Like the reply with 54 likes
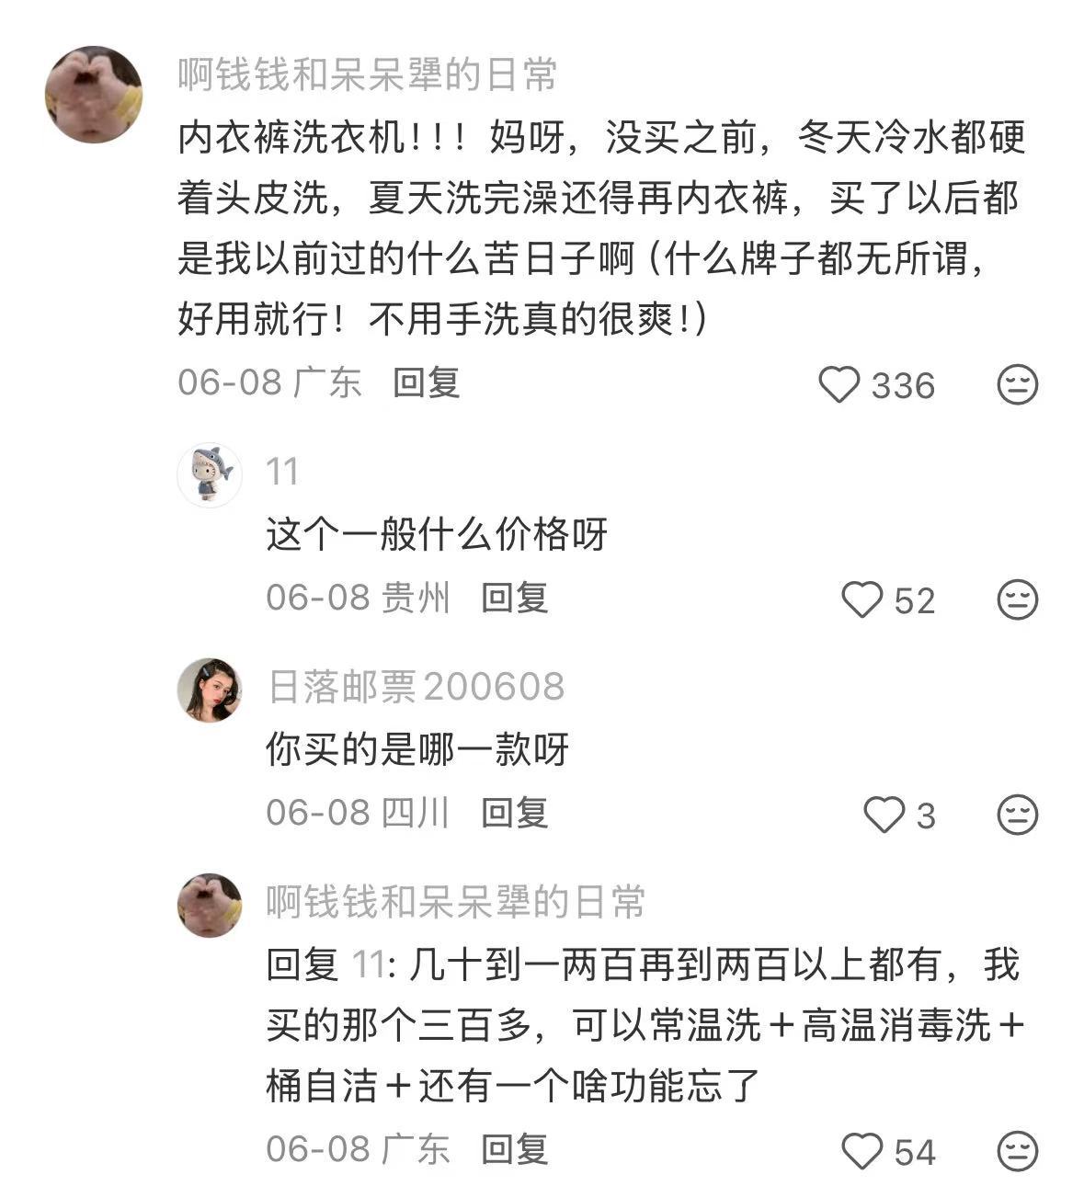 861,1151
